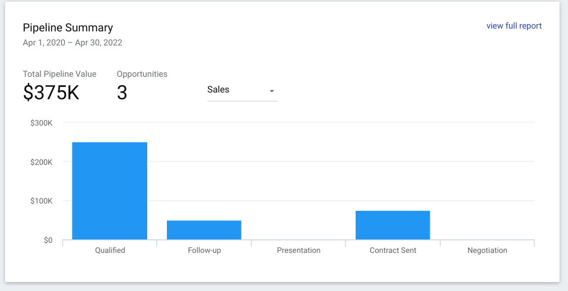This screenshot has width=568, height=291.
Task: Open the view full report link
Action: (514, 26)
